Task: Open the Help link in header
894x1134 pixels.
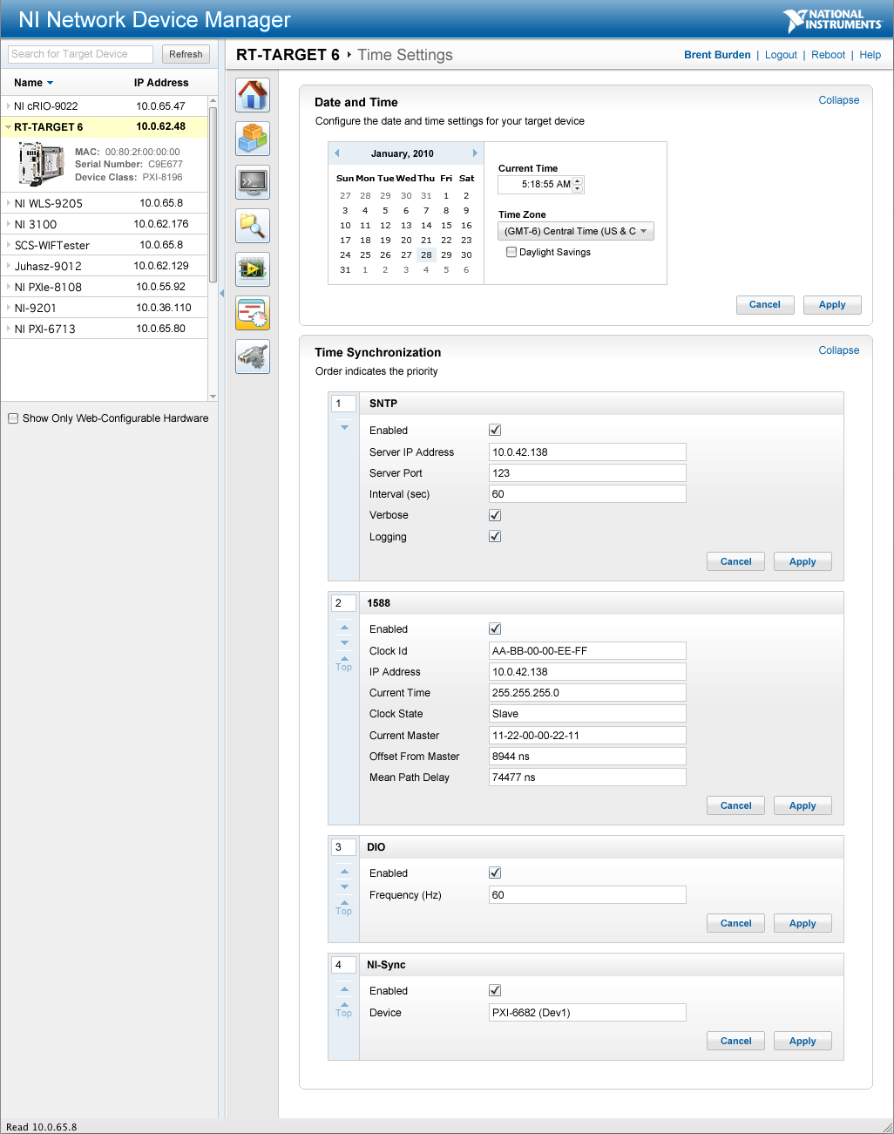Action: coord(870,55)
